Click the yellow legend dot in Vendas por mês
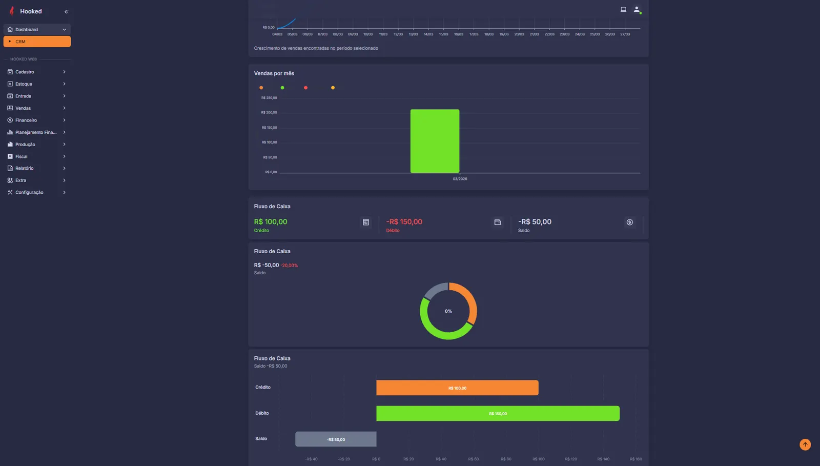820x466 pixels. click(333, 88)
